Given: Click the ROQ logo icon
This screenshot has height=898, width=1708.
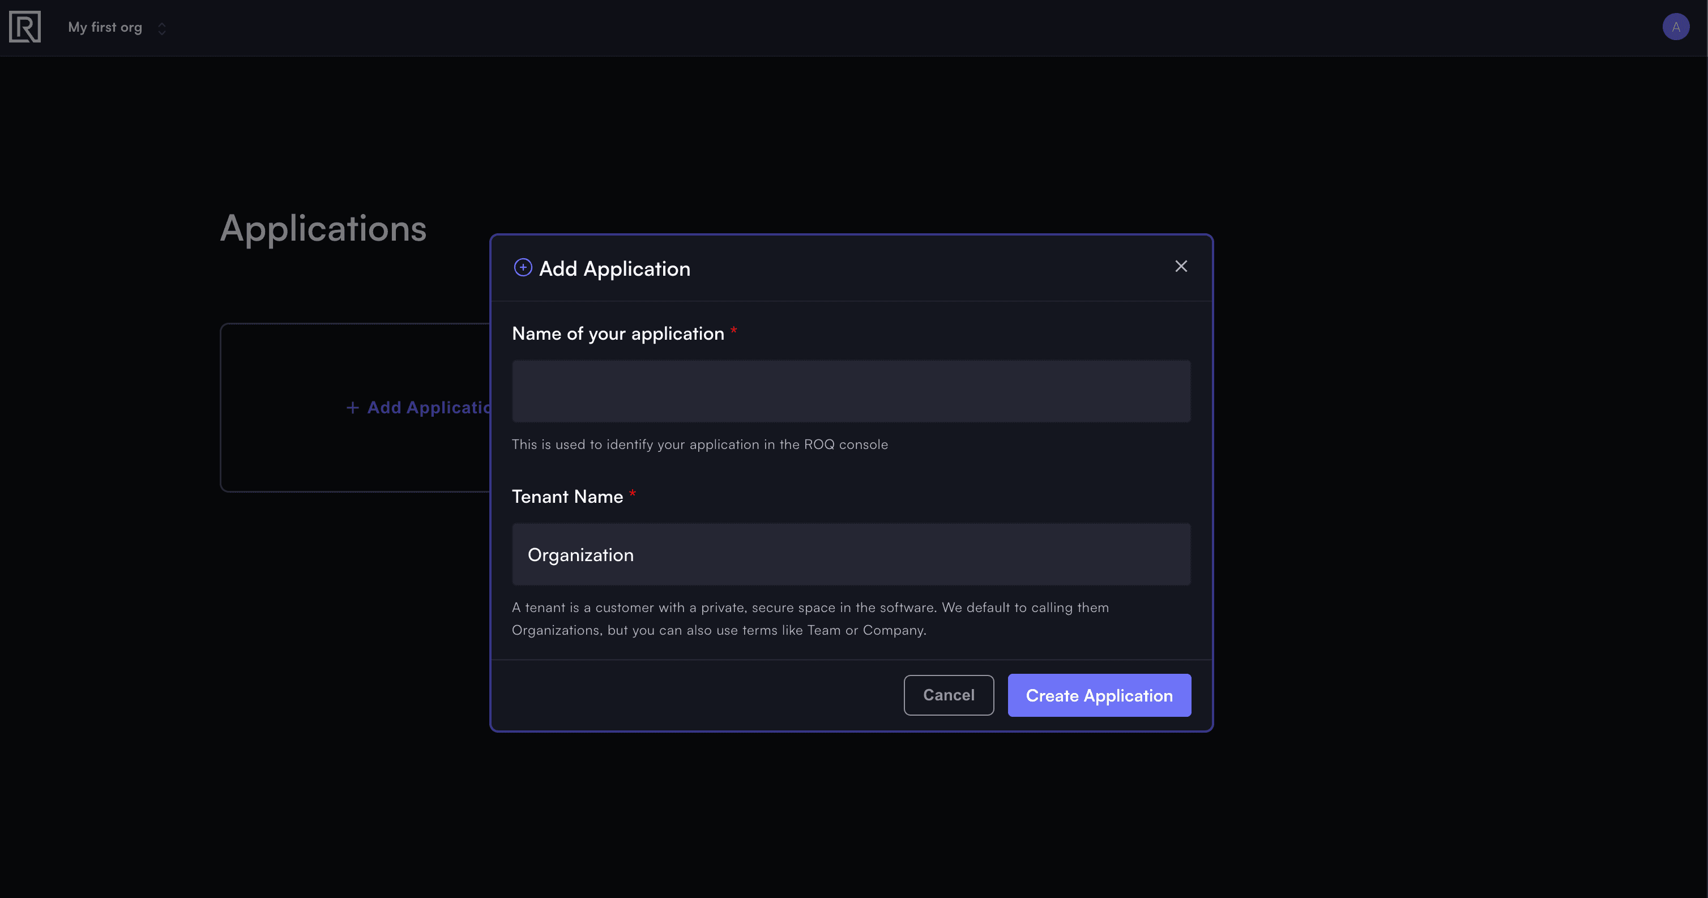Looking at the screenshot, I should [x=25, y=27].
